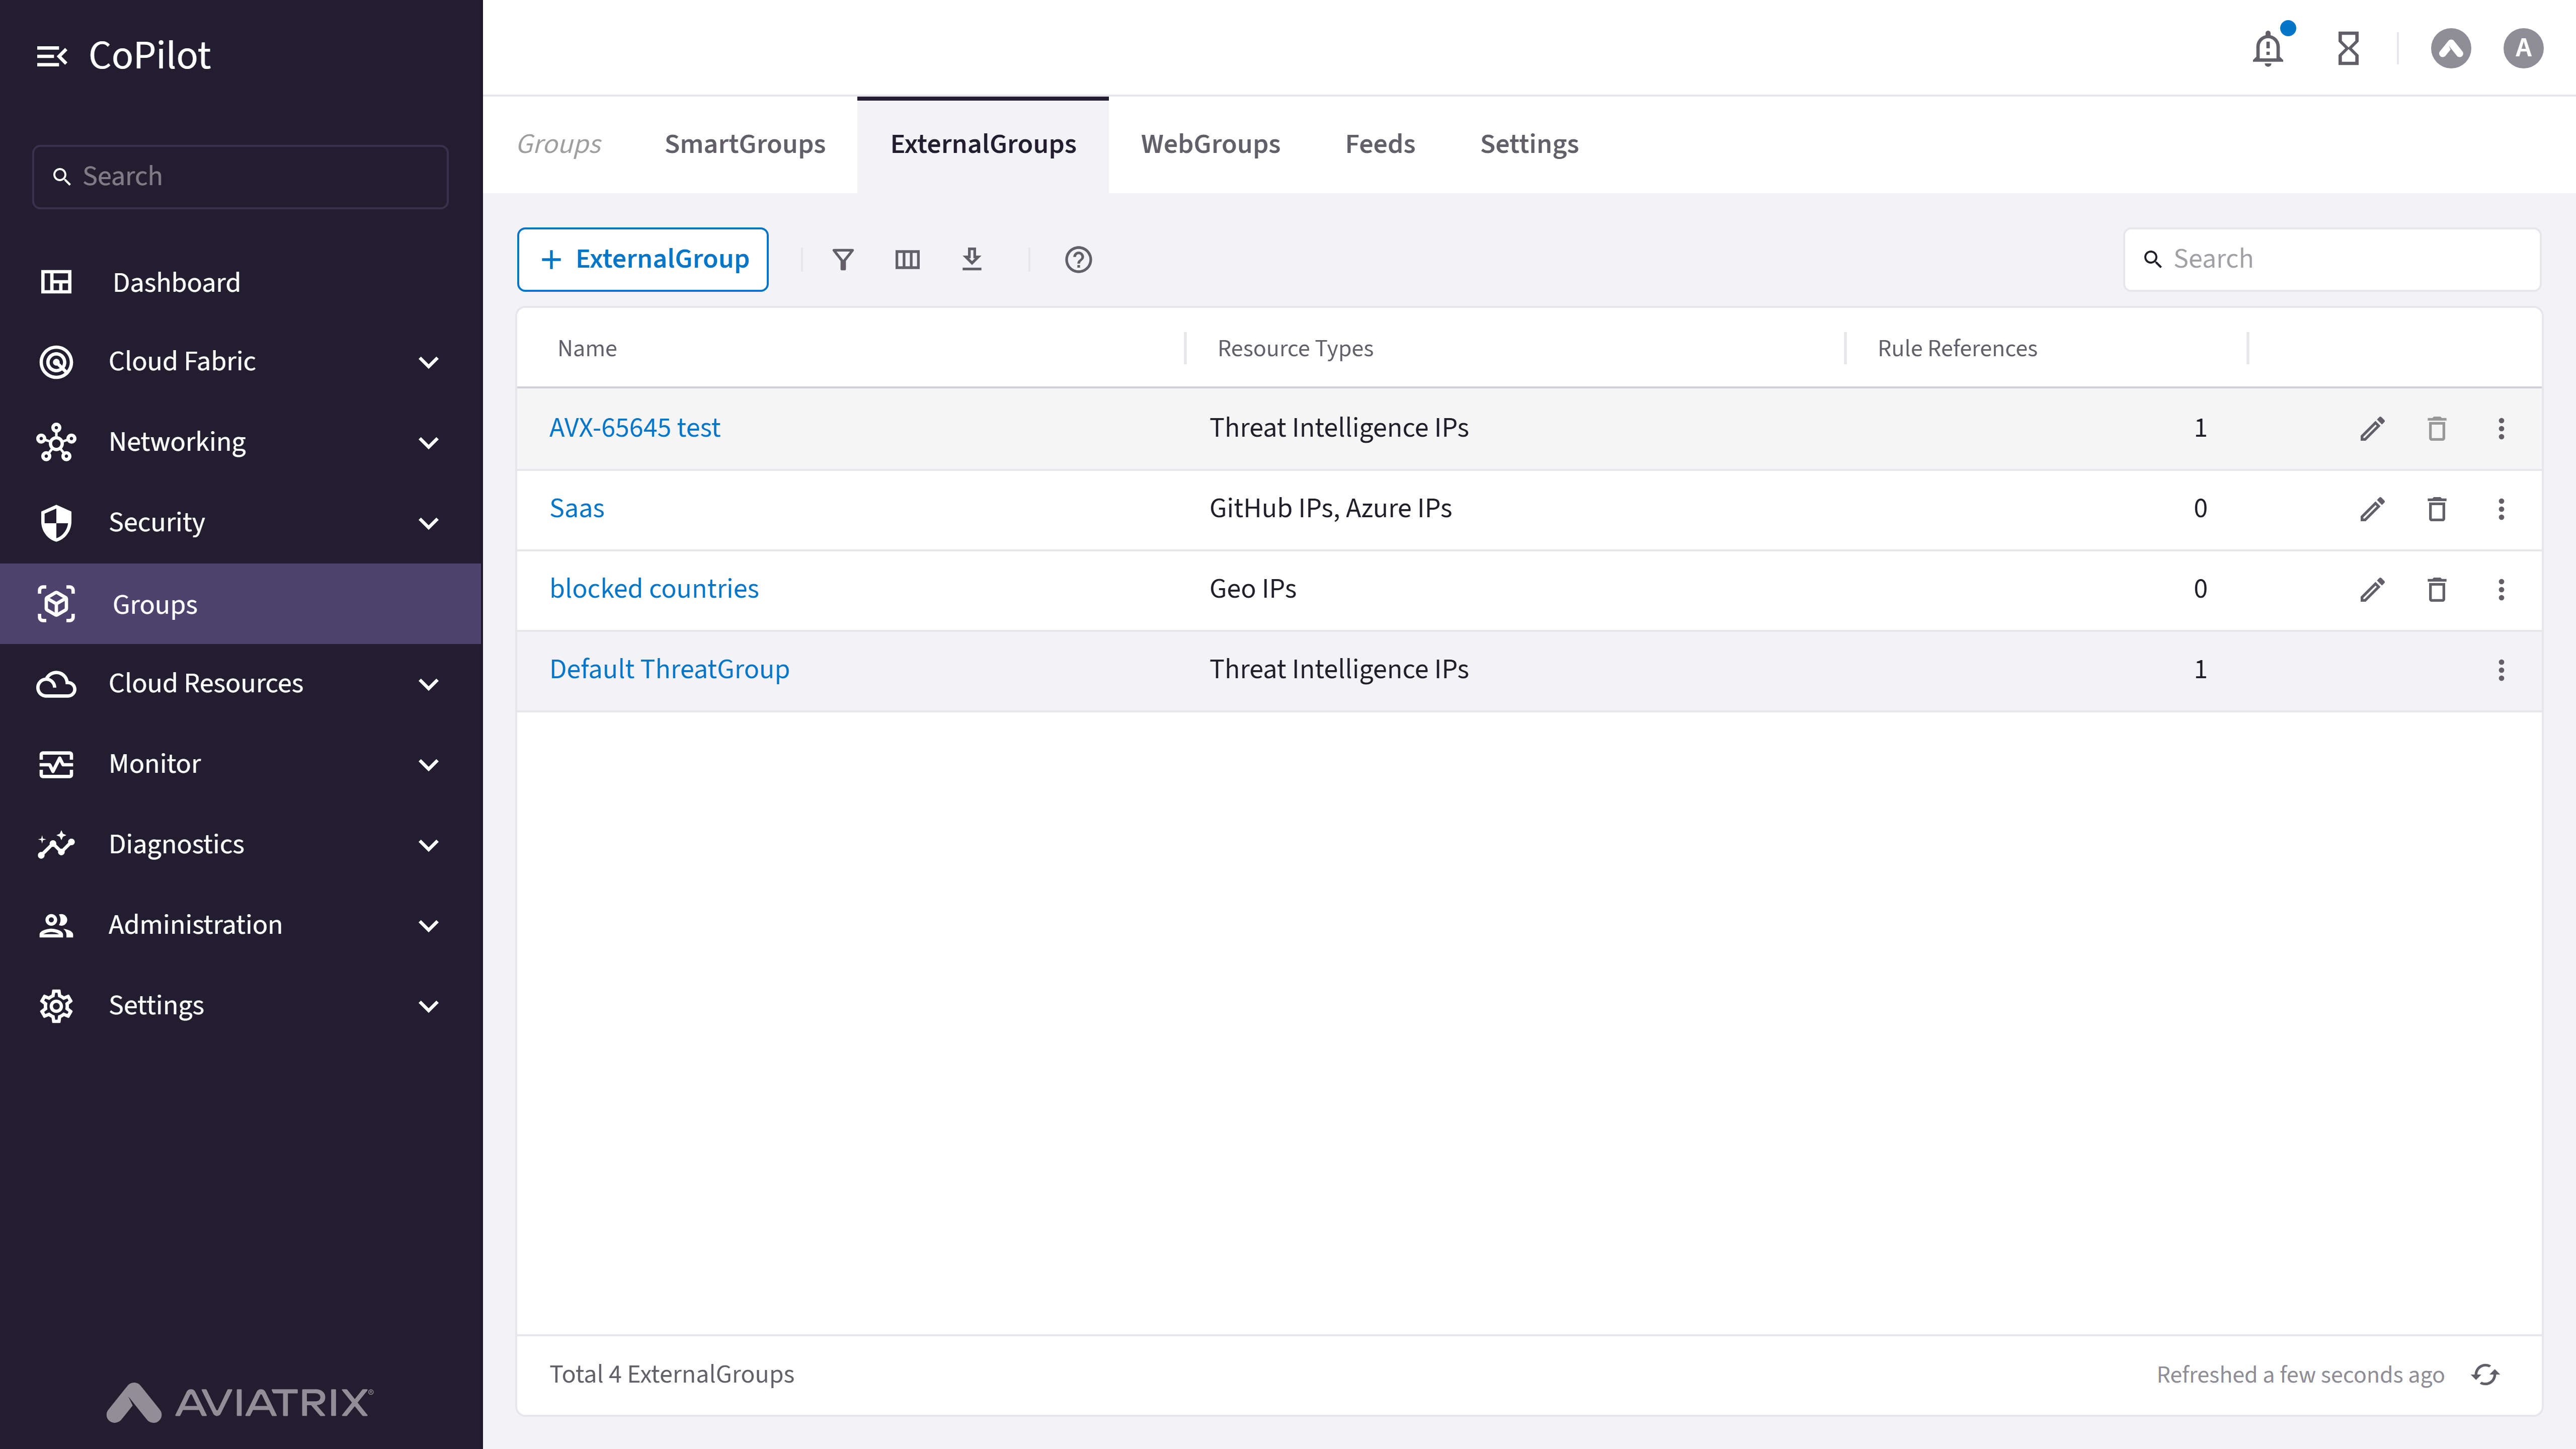Open the blocked countries link
The height and width of the screenshot is (1449, 2576).
(x=654, y=590)
